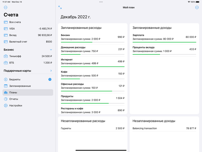Click the Запланированные calendar icon
This screenshot has width=202, height=152.
pyautogui.click(x=5, y=86)
